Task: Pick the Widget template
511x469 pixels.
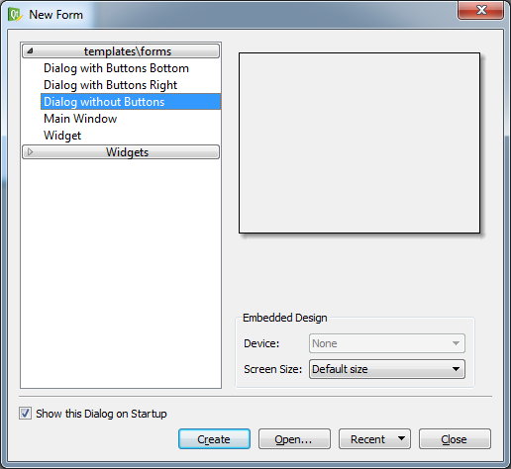Action: (62, 136)
